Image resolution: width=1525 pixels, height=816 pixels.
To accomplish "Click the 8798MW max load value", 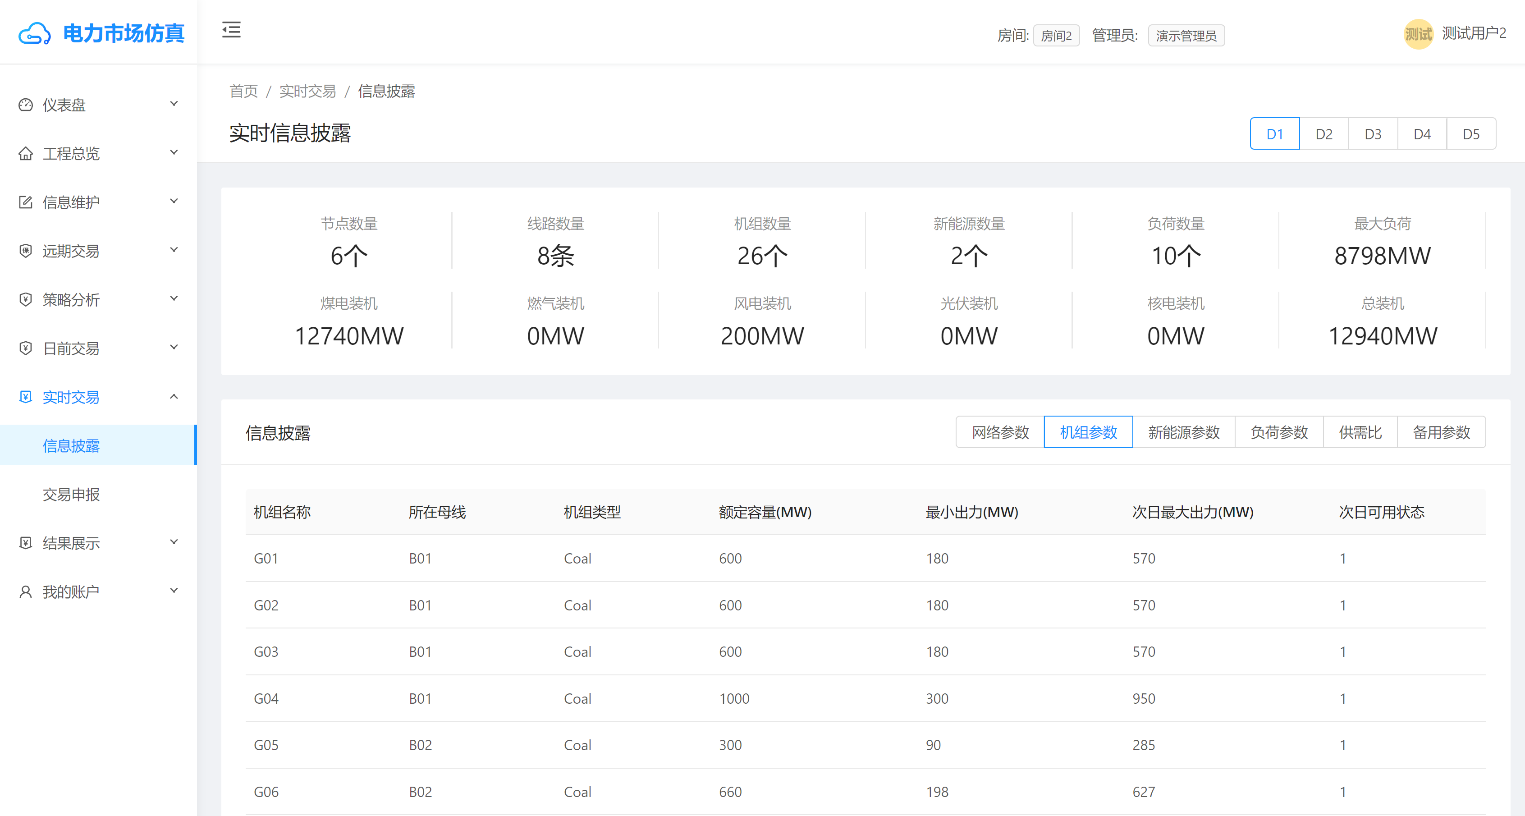I will point(1383,256).
